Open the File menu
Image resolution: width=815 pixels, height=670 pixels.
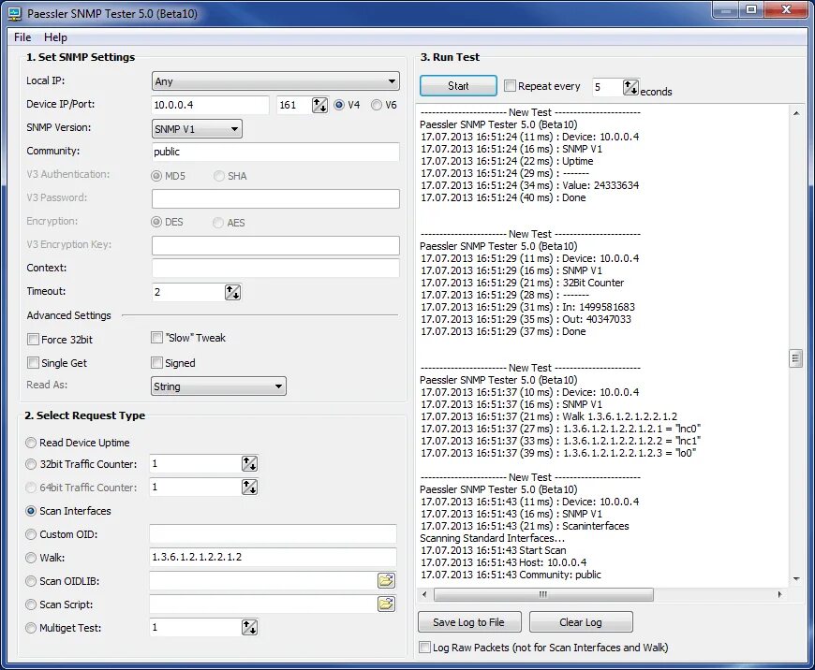pos(22,37)
